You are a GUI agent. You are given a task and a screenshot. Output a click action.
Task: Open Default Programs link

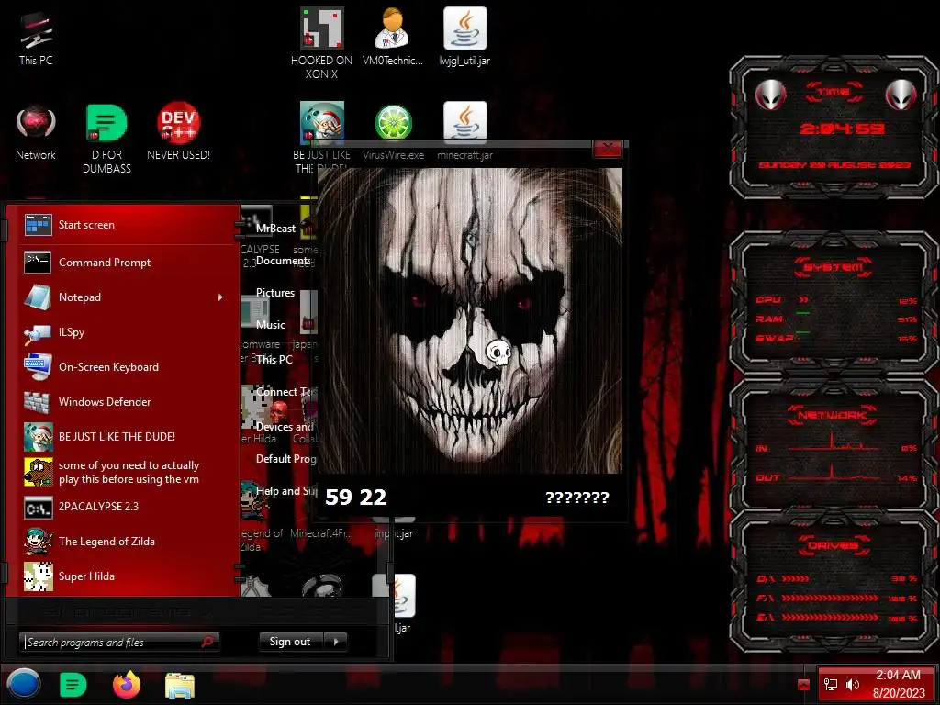tap(286, 459)
